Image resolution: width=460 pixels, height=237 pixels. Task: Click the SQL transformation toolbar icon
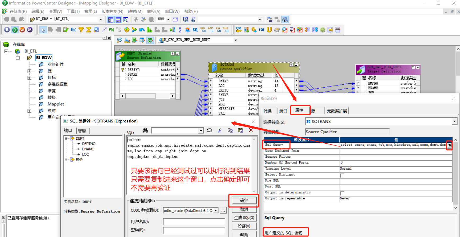pos(261,30)
